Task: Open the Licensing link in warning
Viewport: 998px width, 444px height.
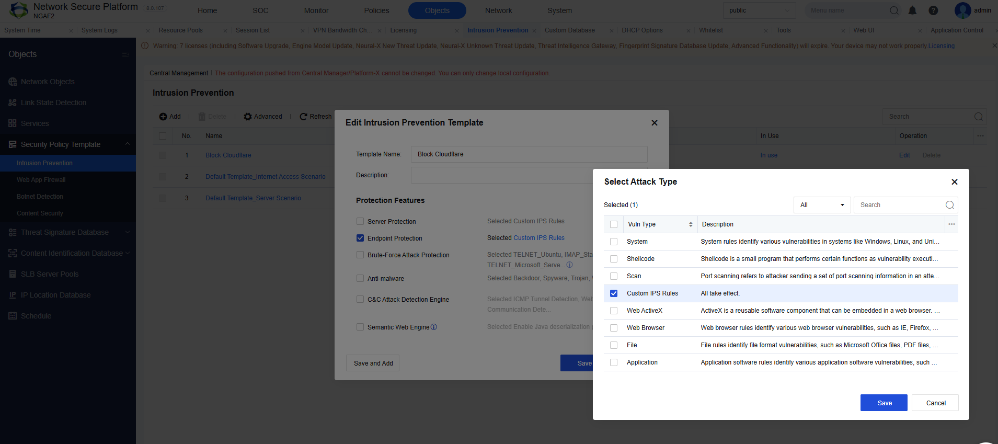Action: click(941, 46)
